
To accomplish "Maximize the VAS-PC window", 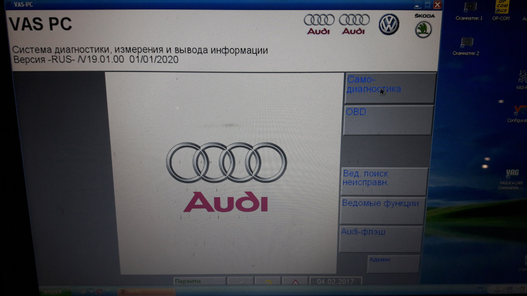I will pyautogui.click(x=428, y=5).
